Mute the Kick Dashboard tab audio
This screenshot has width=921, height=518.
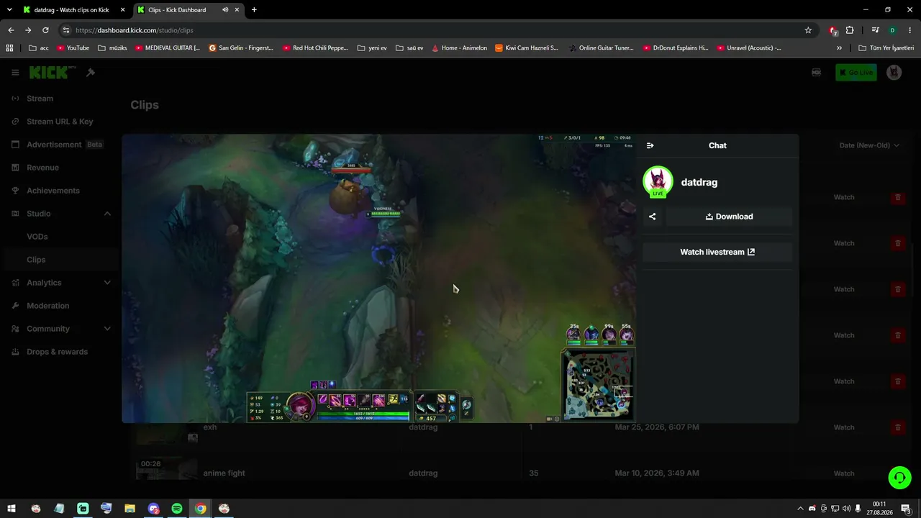coord(225,10)
